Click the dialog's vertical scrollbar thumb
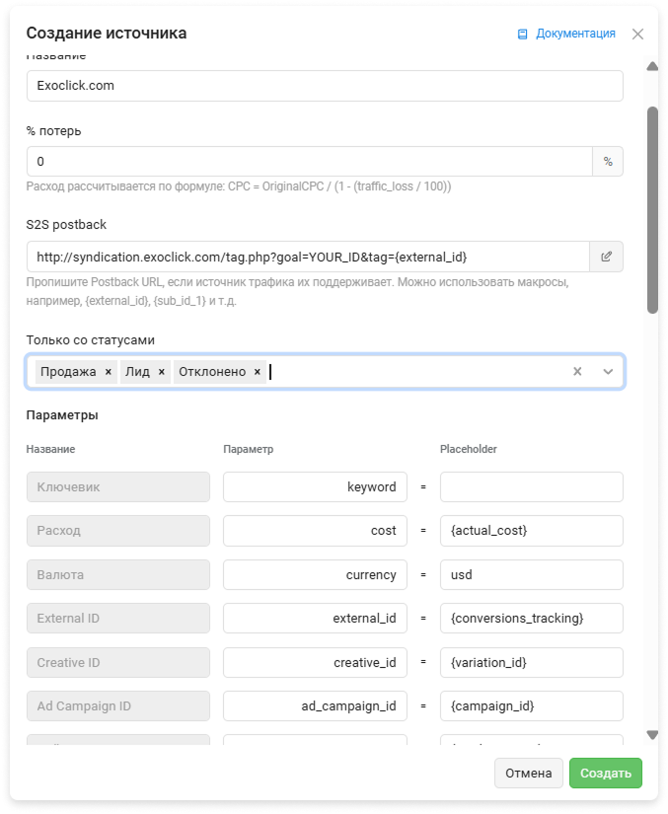 click(x=652, y=207)
